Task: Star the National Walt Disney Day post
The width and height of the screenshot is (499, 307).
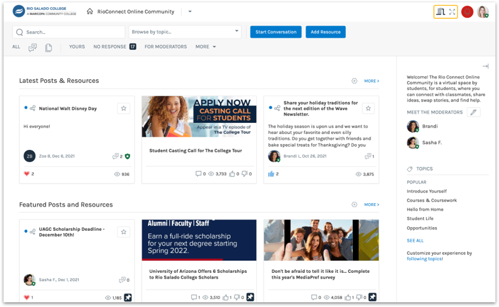Action: [x=124, y=108]
